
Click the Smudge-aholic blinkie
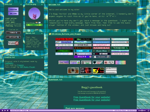click(120, 48)
